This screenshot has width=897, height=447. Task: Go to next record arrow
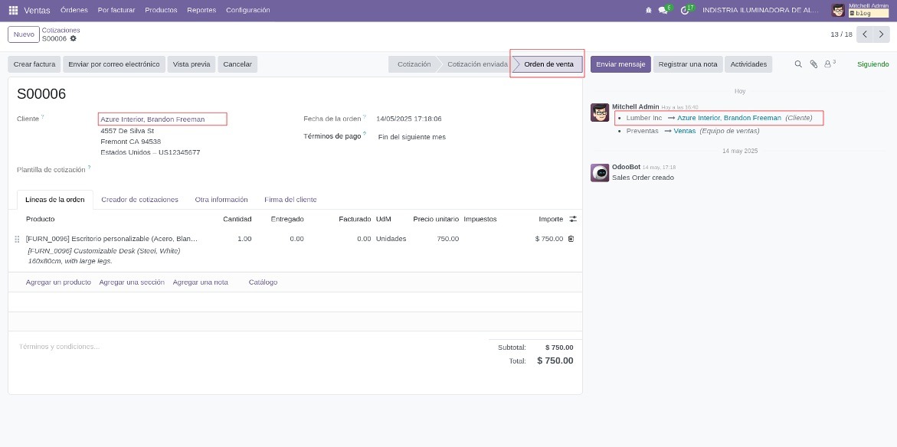[x=882, y=34]
